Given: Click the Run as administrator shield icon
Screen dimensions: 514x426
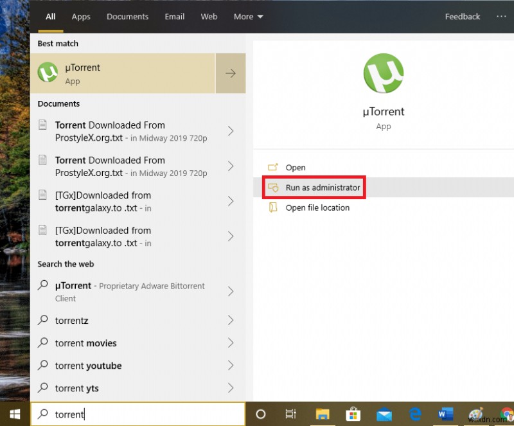Looking at the screenshot, I should (275, 187).
